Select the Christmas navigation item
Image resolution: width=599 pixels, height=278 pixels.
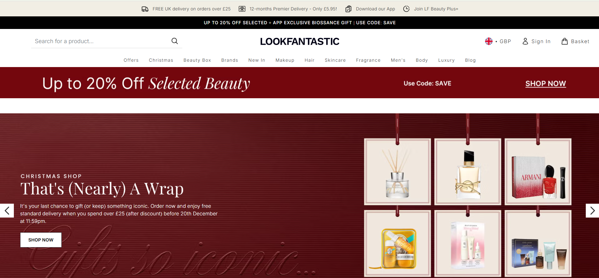[161, 60]
